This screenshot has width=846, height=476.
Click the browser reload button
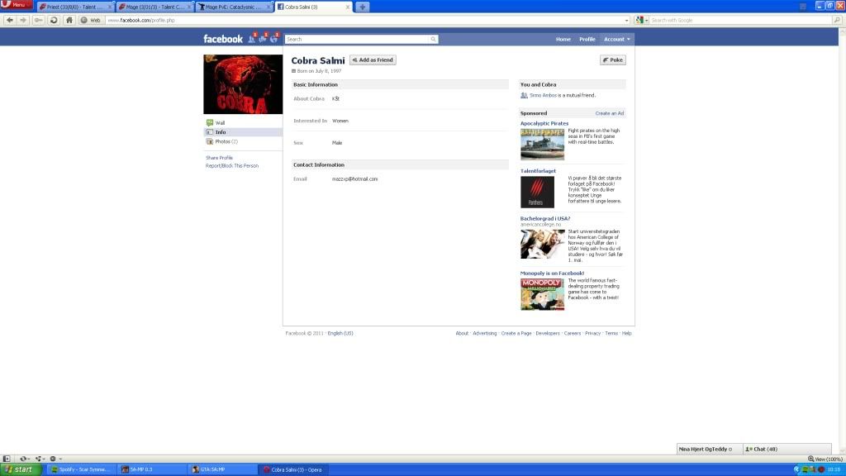point(54,20)
